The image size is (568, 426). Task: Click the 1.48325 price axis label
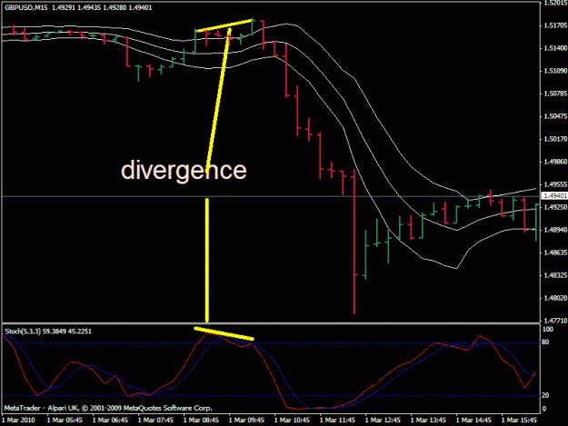pos(555,275)
